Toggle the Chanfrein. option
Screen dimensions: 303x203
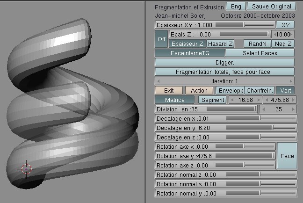click(x=260, y=90)
